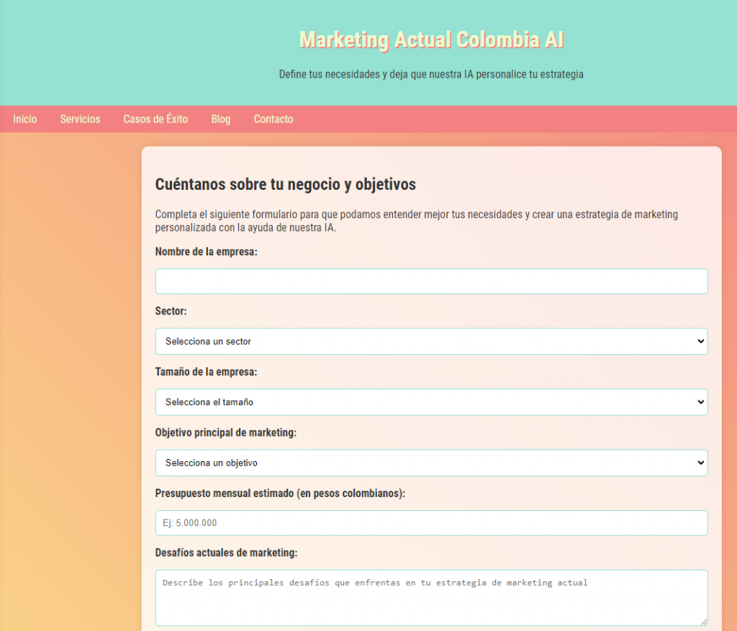This screenshot has width=737, height=631.
Task: Click the Contacto navigation item
Action: (273, 119)
